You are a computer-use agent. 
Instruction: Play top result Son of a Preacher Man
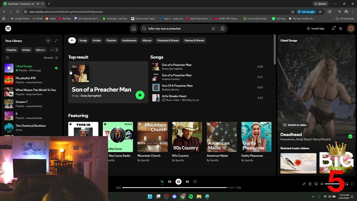click(x=140, y=95)
